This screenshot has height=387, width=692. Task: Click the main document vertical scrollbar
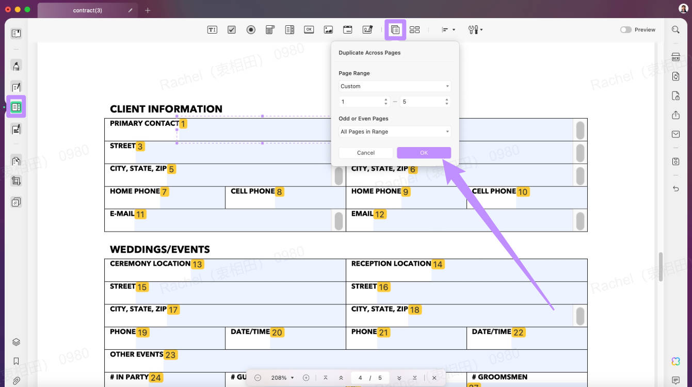661,267
